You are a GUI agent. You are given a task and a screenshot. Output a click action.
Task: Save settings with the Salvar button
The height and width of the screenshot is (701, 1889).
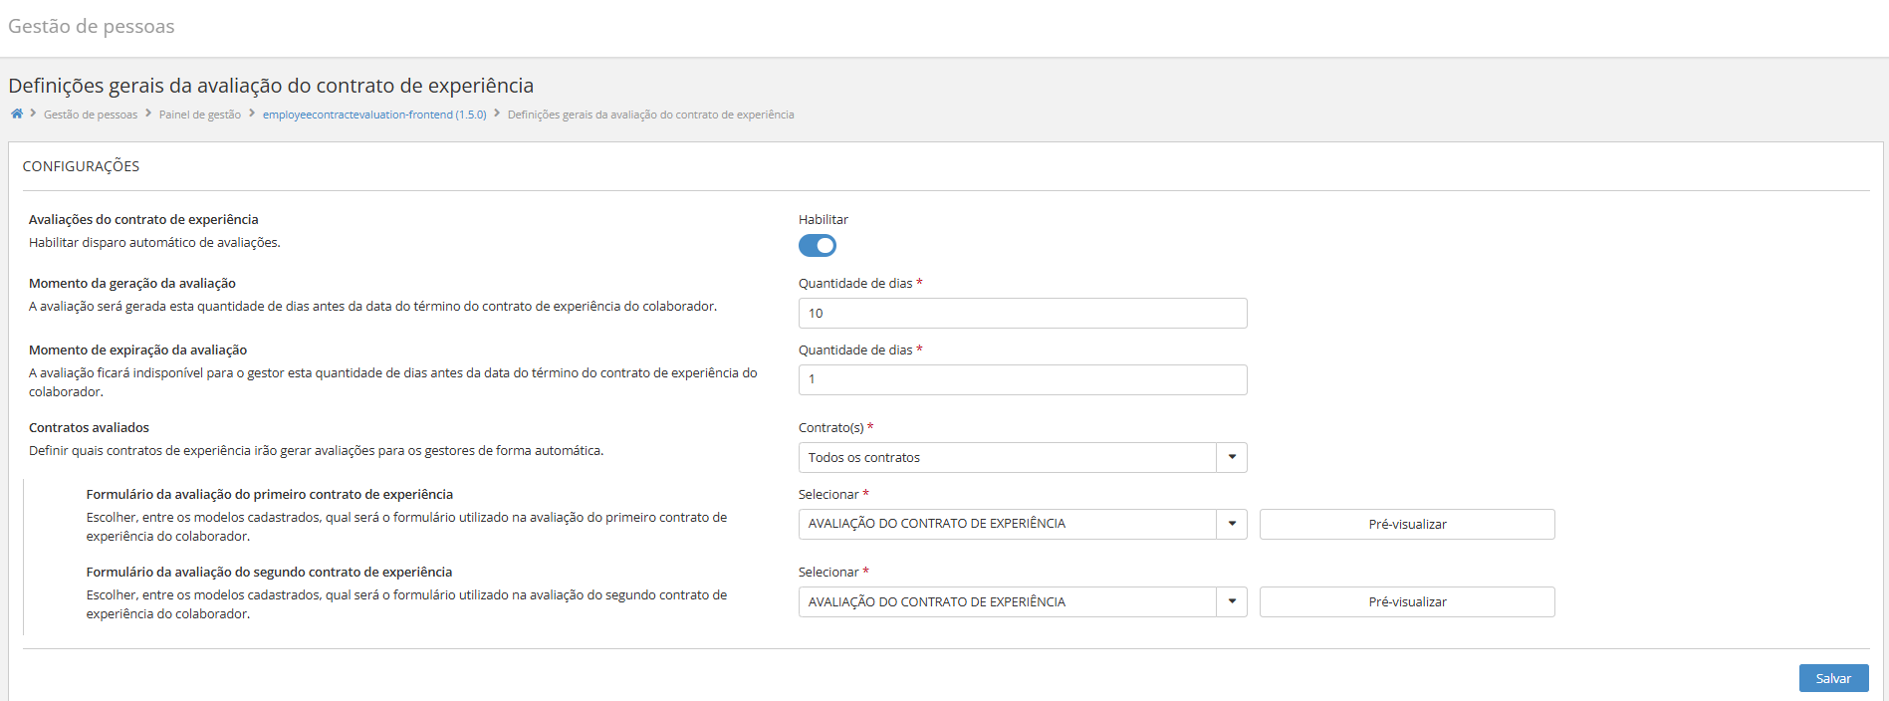point(1833,678)
